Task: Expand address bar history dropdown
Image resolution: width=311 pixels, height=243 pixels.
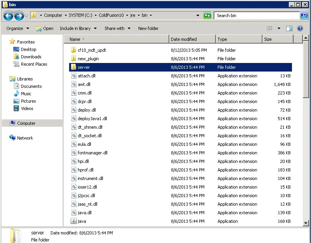Action: 198,15
